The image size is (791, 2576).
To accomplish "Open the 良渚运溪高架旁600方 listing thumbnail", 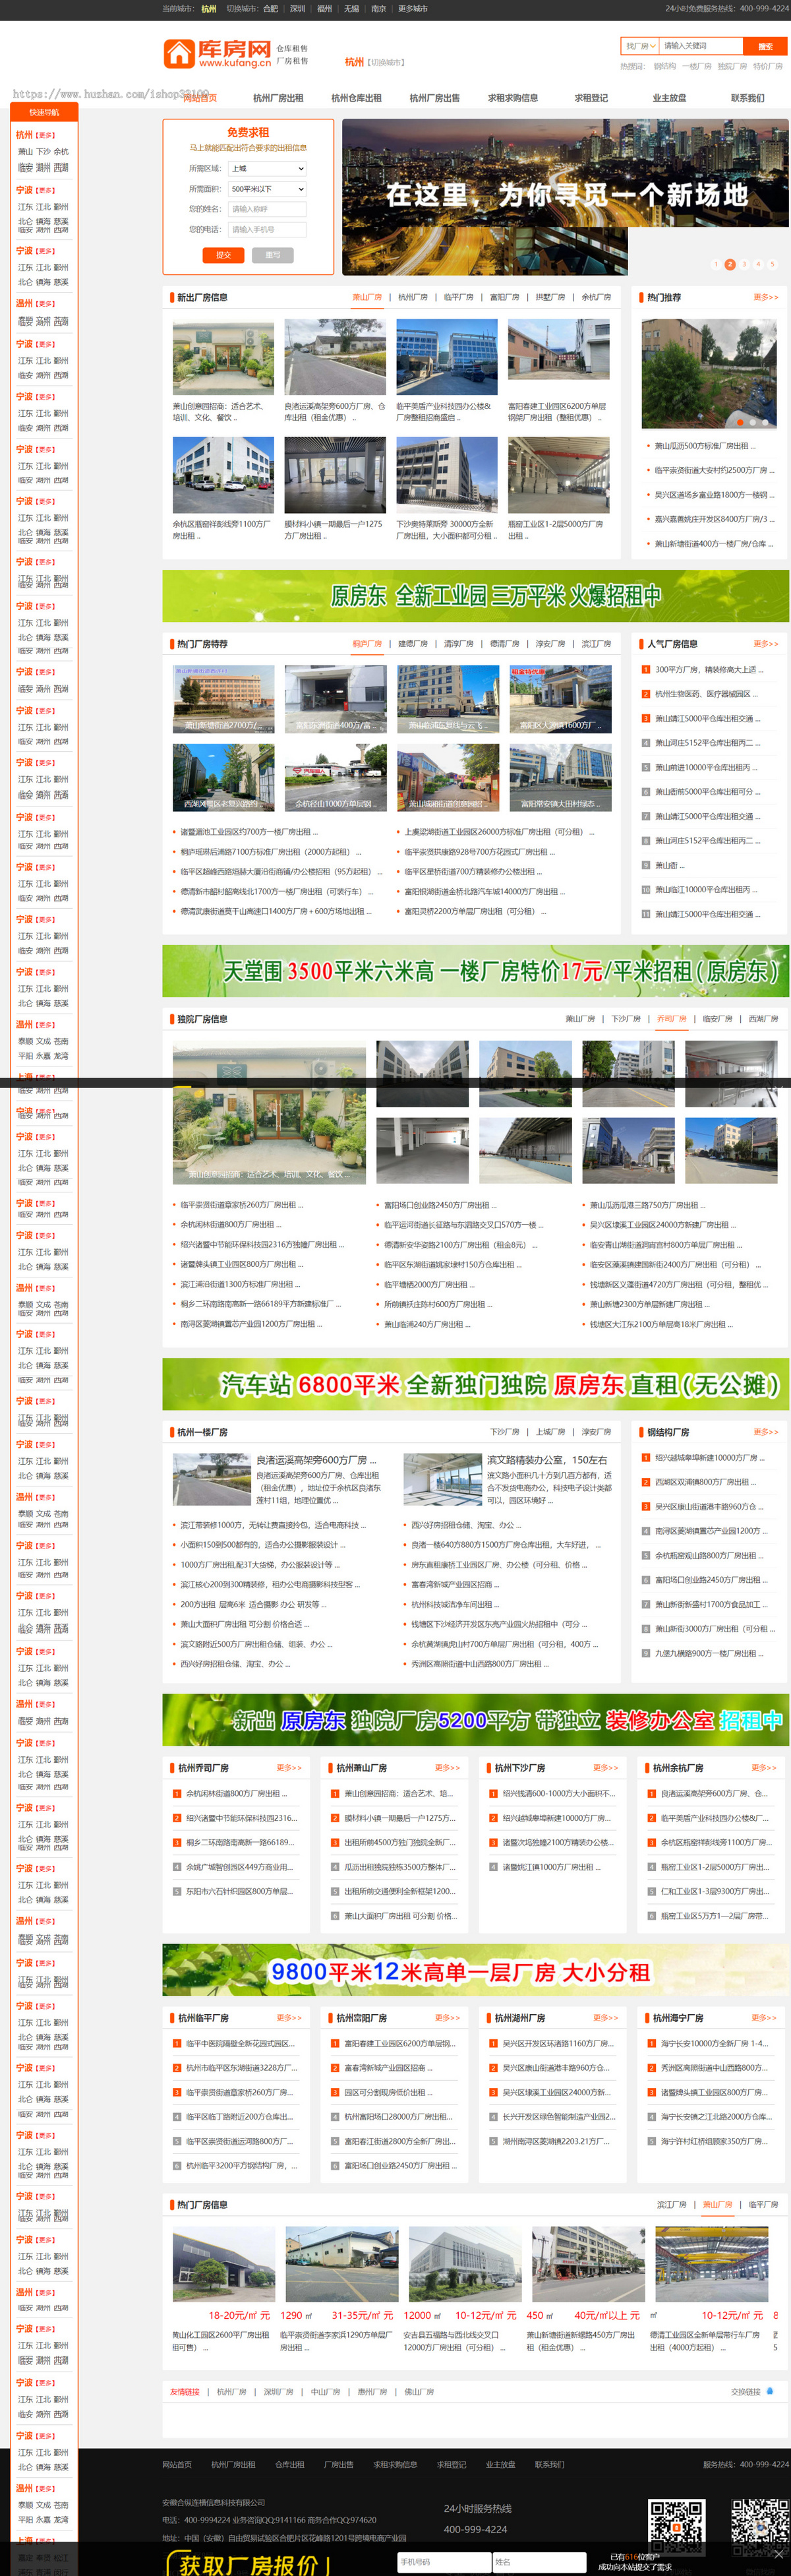I will point(335,358).
